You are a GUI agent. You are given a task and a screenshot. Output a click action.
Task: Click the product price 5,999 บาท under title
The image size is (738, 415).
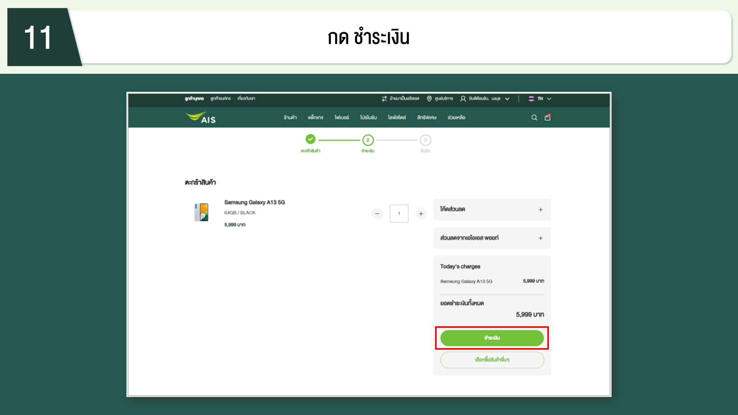coord(235,225)
